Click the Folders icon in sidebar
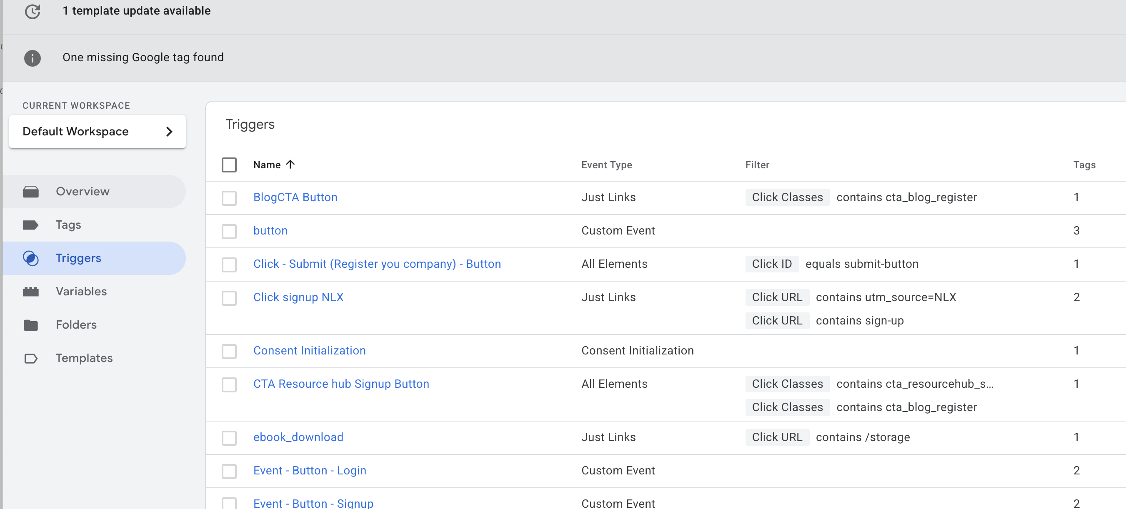The height and width of the screenshot is (509, 1126). 30,324
